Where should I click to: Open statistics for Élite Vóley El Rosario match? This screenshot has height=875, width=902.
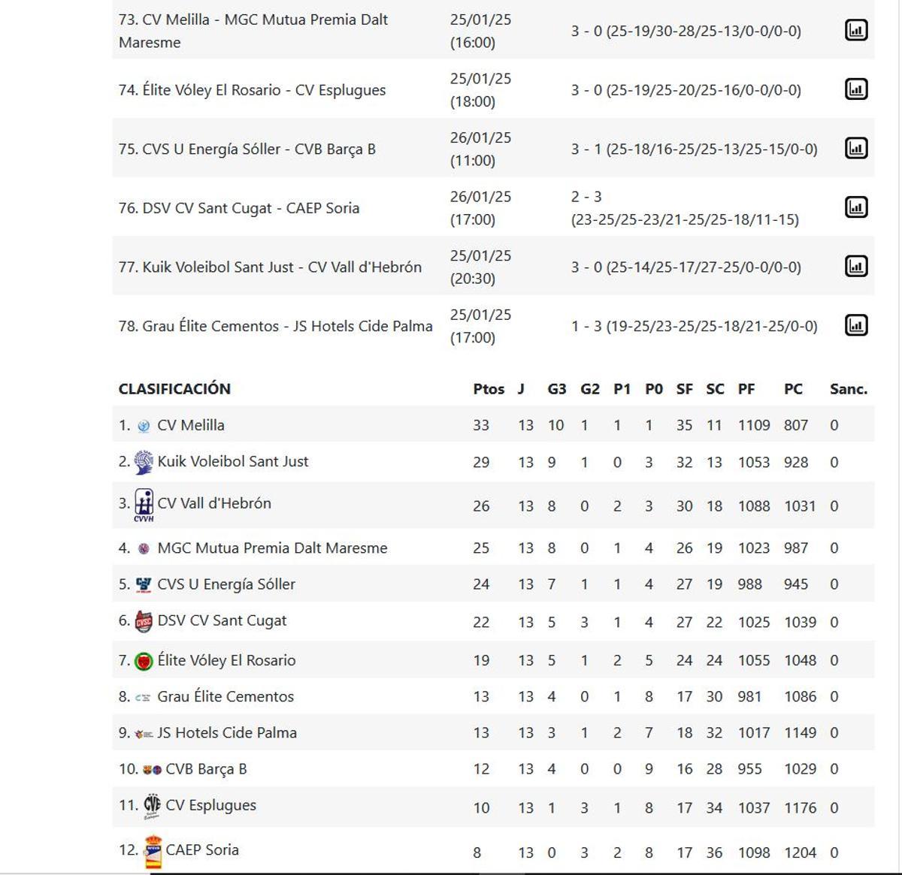click(856, 89)
